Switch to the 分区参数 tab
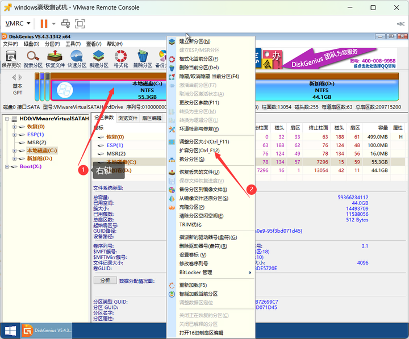The image size is (409, 339). pyautogui.click(x=104, y=118)
